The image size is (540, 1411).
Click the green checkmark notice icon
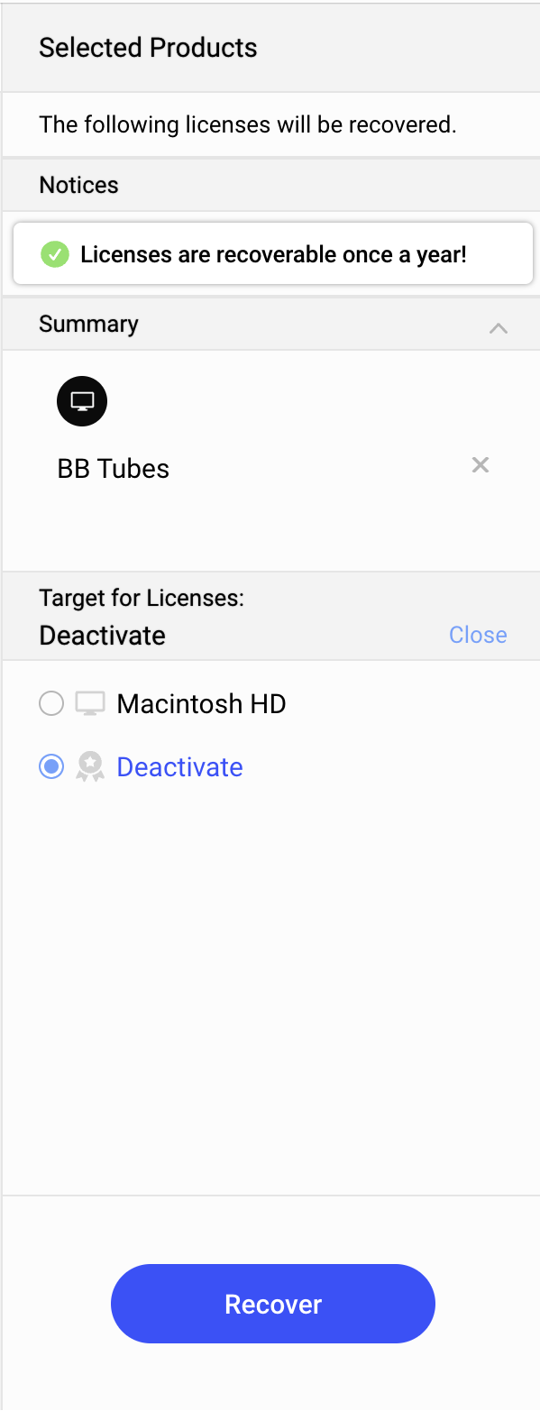55,254
